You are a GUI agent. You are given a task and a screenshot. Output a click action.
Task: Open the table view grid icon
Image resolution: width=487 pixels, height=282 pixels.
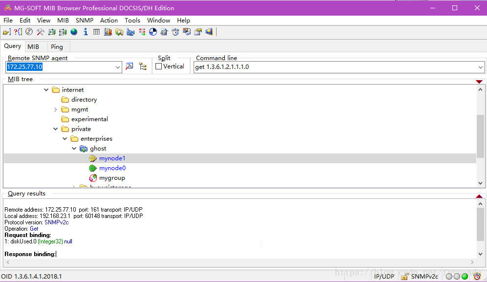pos(97,32)
